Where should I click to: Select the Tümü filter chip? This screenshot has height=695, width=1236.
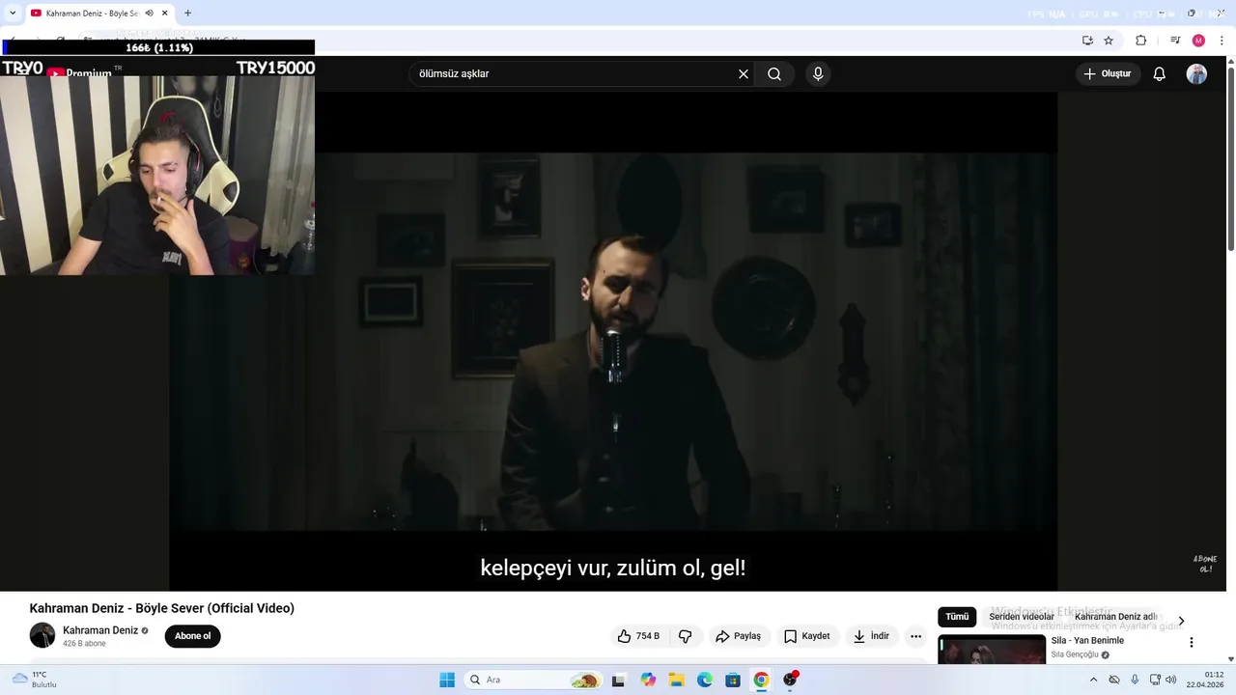coord(957,617)
